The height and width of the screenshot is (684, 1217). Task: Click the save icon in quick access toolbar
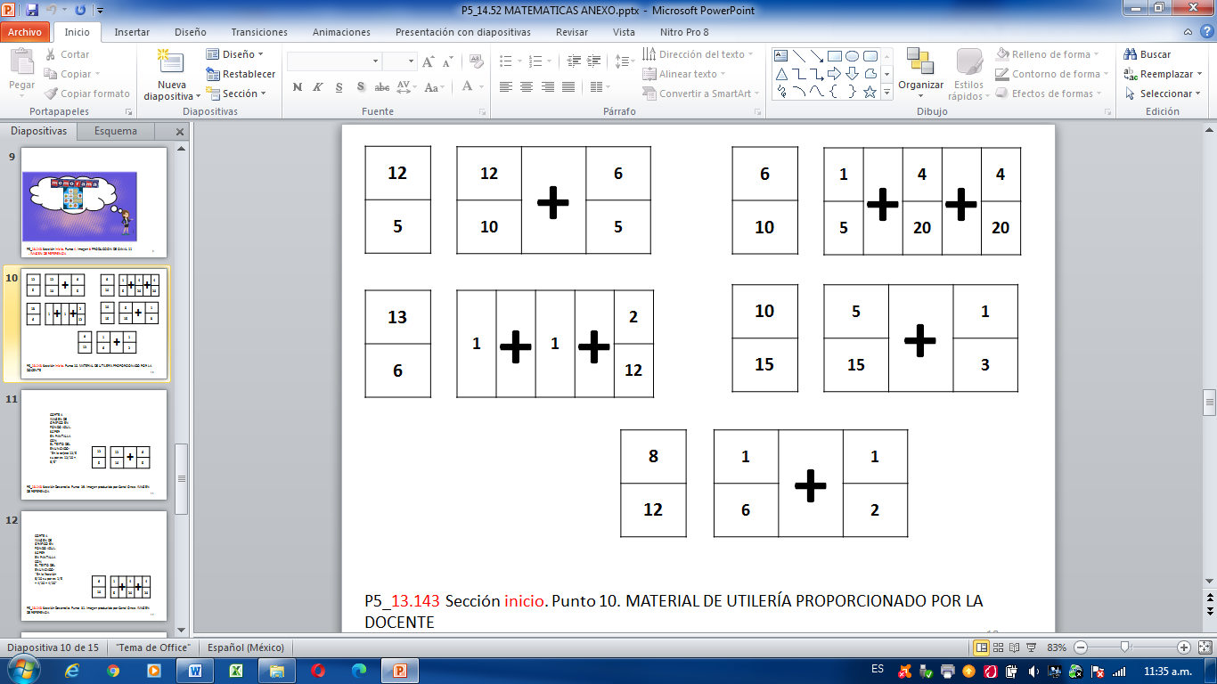[x=33, y=10]
